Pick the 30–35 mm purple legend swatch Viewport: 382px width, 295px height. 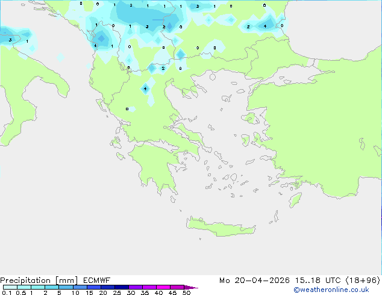[x=135, y=287]
